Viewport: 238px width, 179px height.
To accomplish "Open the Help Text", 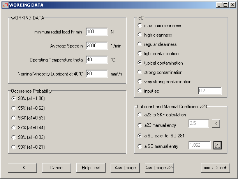I will coord(91,168).
